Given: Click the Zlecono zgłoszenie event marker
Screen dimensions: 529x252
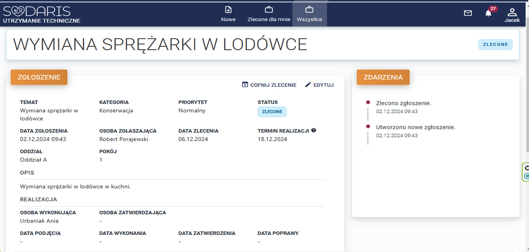Looking at the screenshot, I should [368, 102].
